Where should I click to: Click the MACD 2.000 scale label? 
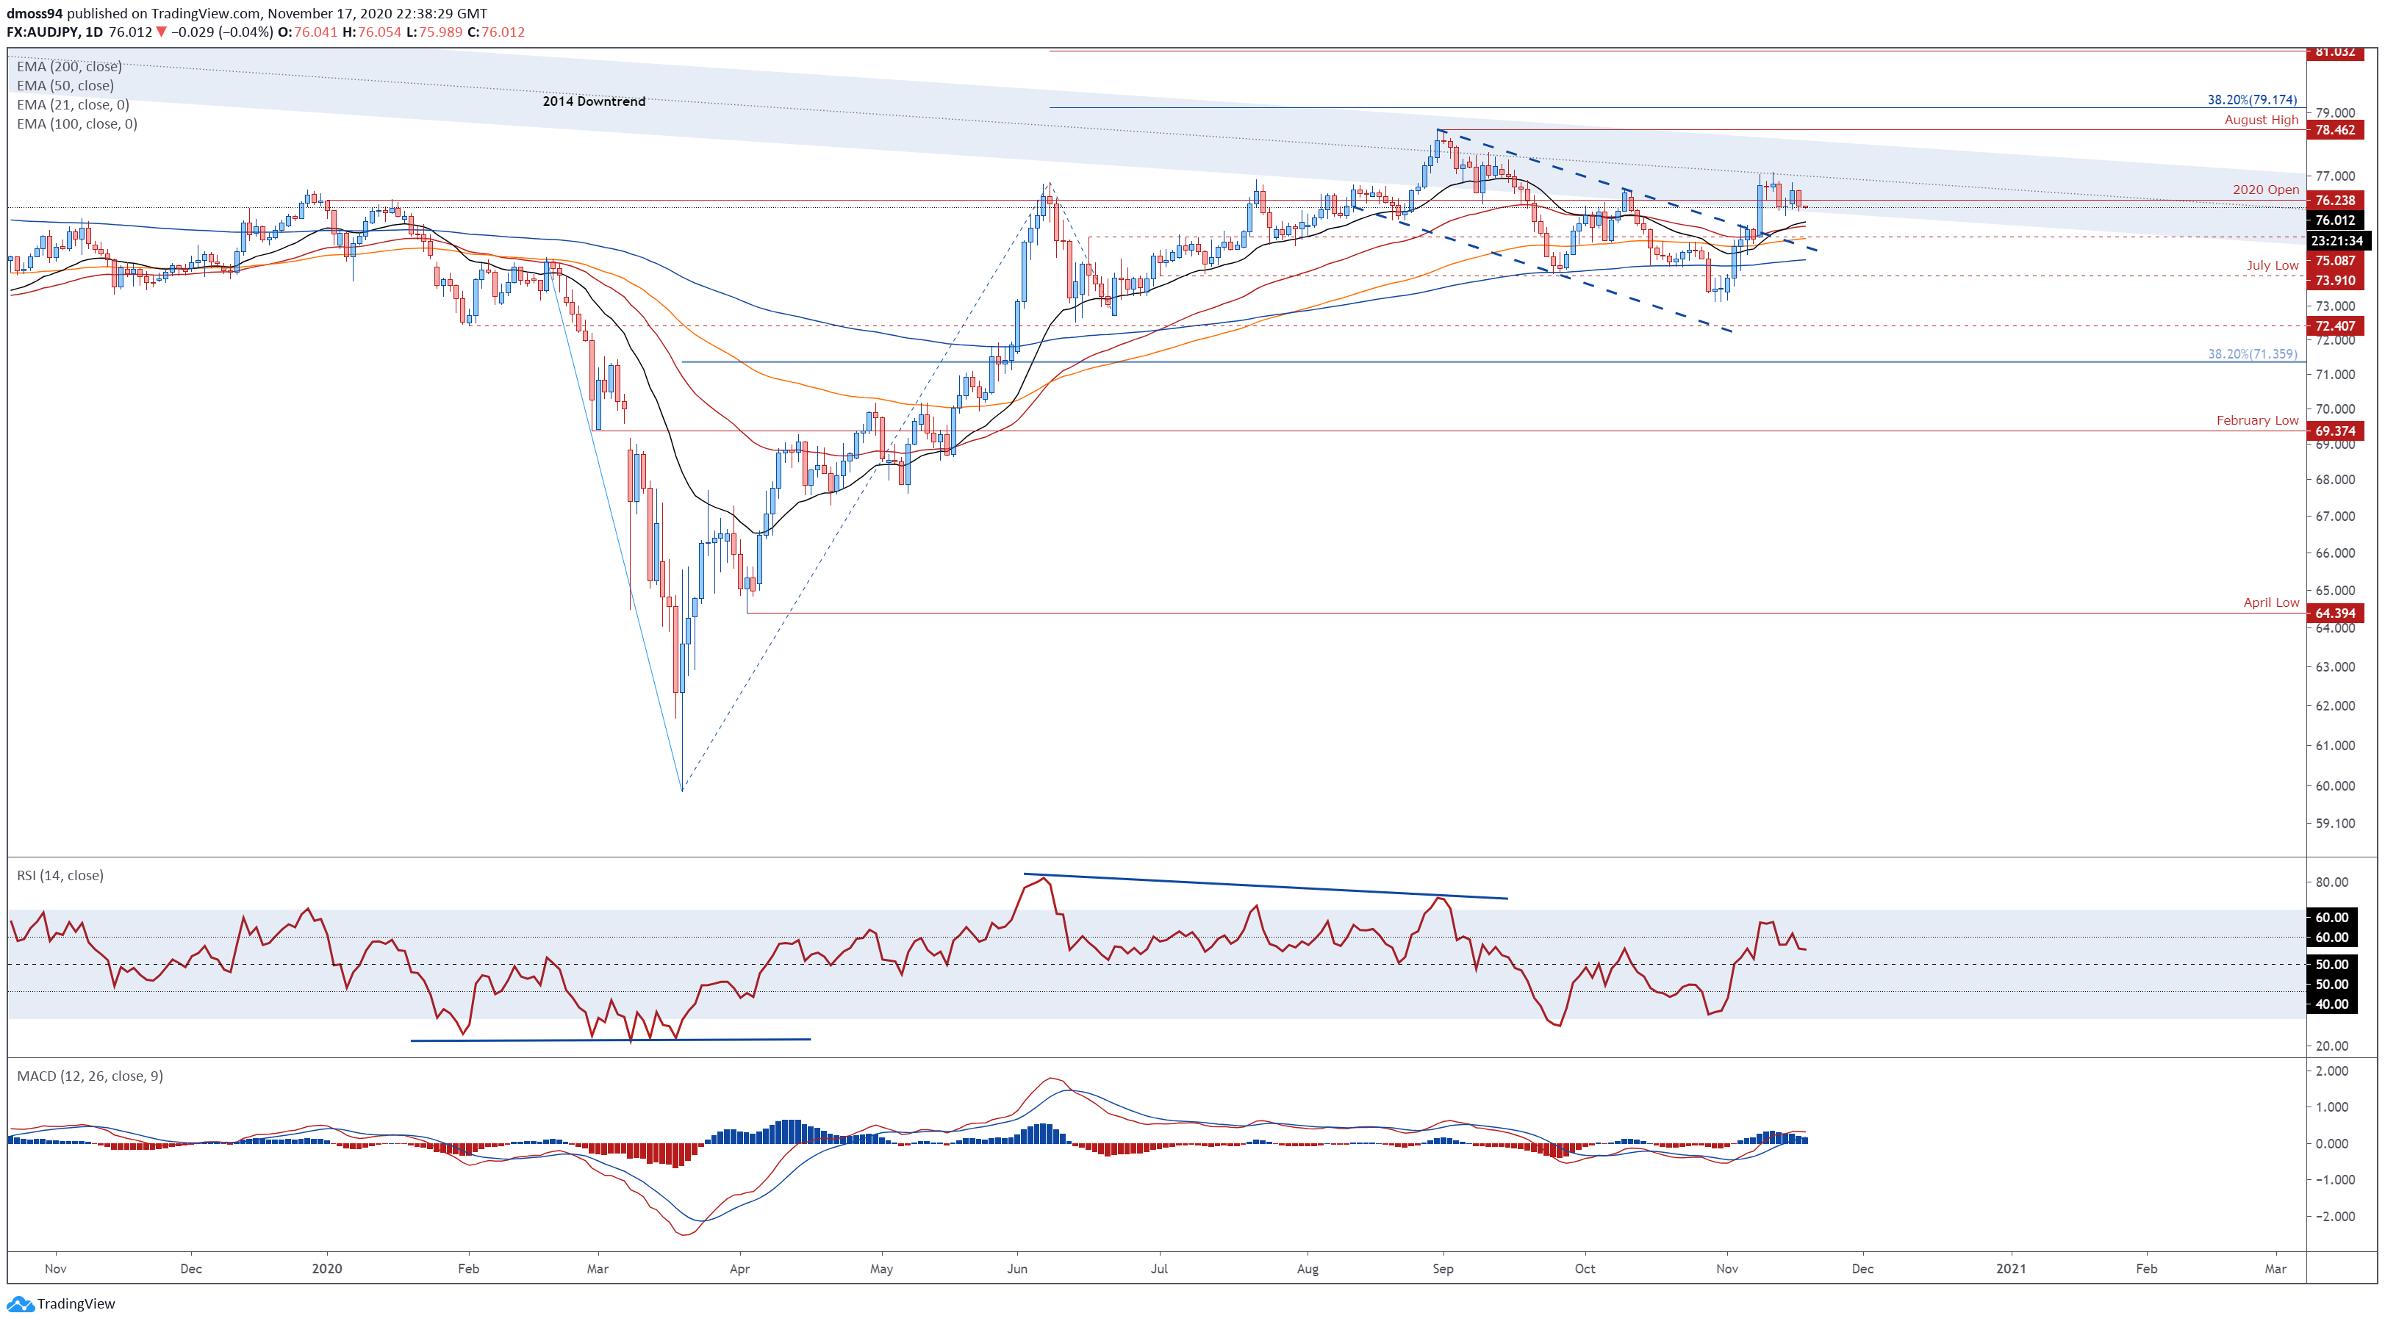pos(2331,1071)
